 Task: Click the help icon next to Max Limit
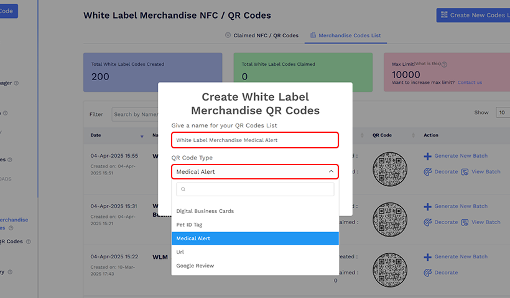[444, 64]
